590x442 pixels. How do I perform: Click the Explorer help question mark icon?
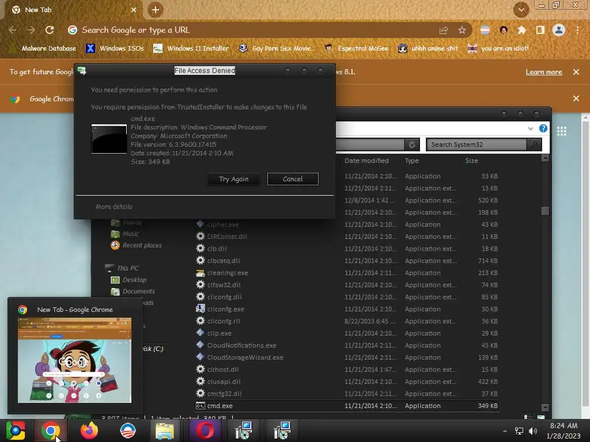click(543, 128)
